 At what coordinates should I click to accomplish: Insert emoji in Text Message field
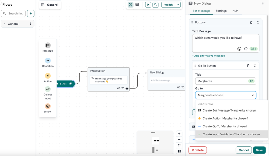pyautogui.click(x=239, y=49)
